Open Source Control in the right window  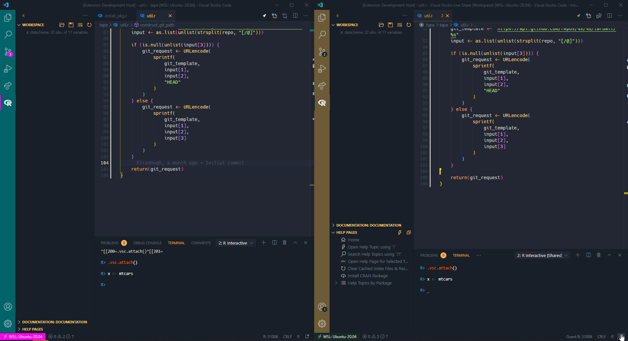(x=322, y=52)
